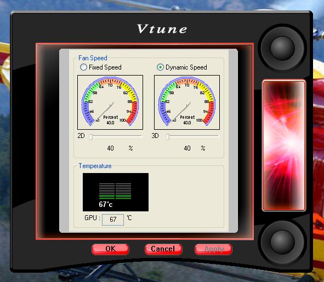Select the Dynamic Speed radio button
The width and height of the screenshot is (324, 282).
pos(160,67)
